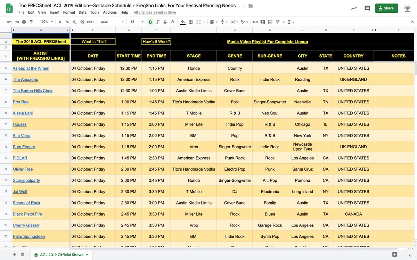Viewport: 417px width, 260px height.
Task: Open the functions sigma dropdown
Action: point(291,22)
